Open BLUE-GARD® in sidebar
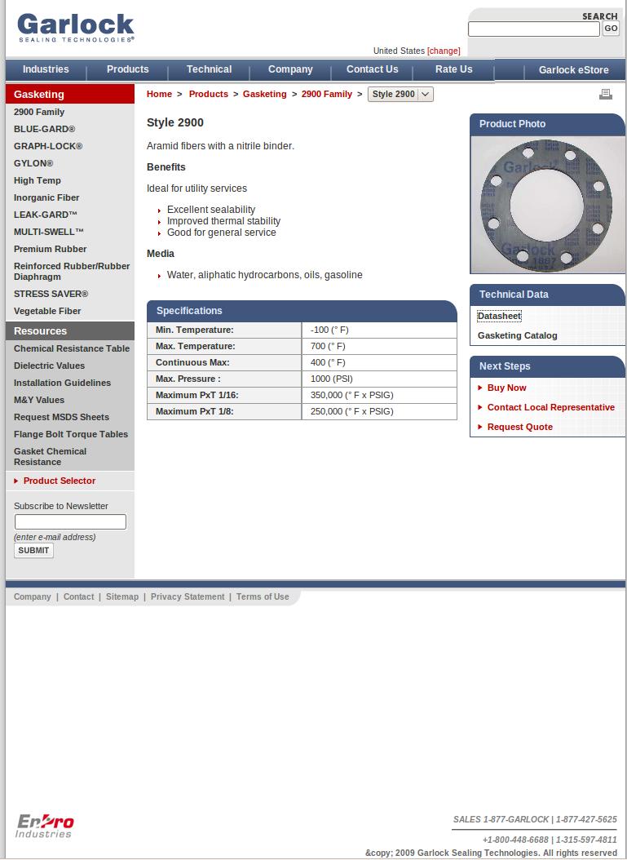The image size is (627, 860). pos(44,129)
